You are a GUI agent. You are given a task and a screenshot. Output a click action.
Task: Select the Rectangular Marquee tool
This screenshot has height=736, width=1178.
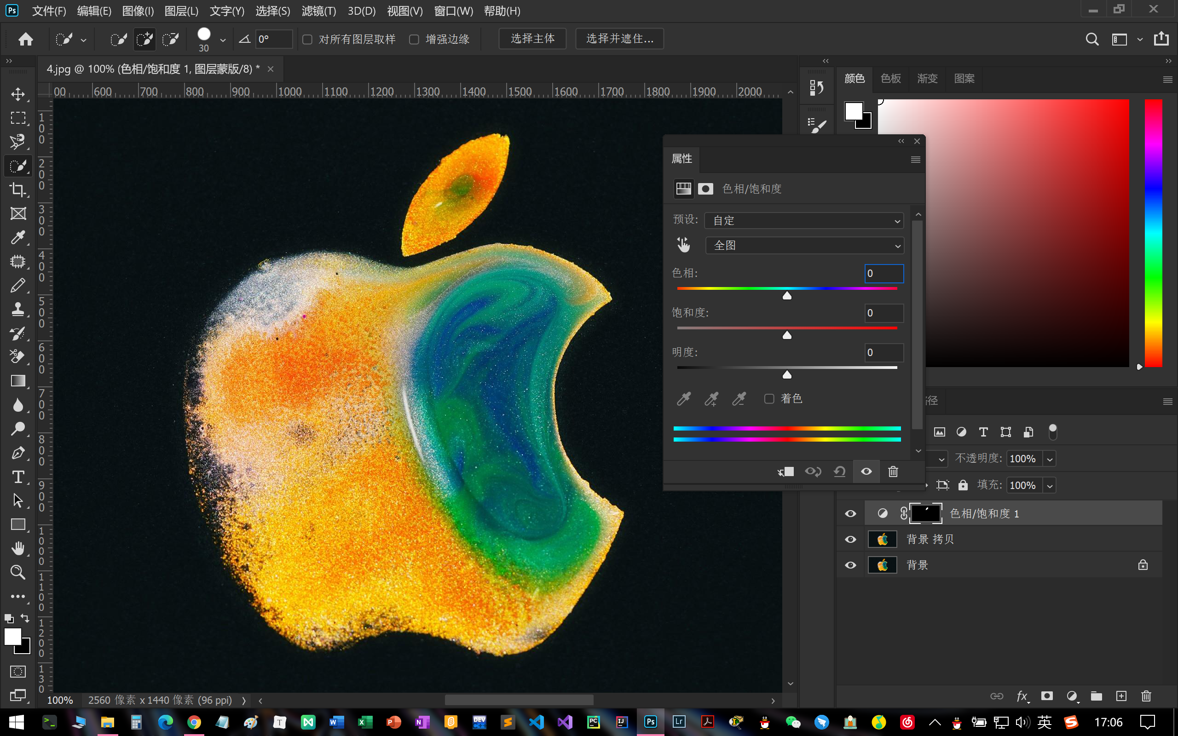coord(18,118)
